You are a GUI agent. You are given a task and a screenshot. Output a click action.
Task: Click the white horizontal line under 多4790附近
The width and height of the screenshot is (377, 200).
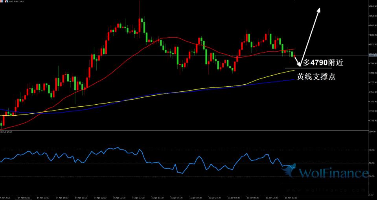309,69
